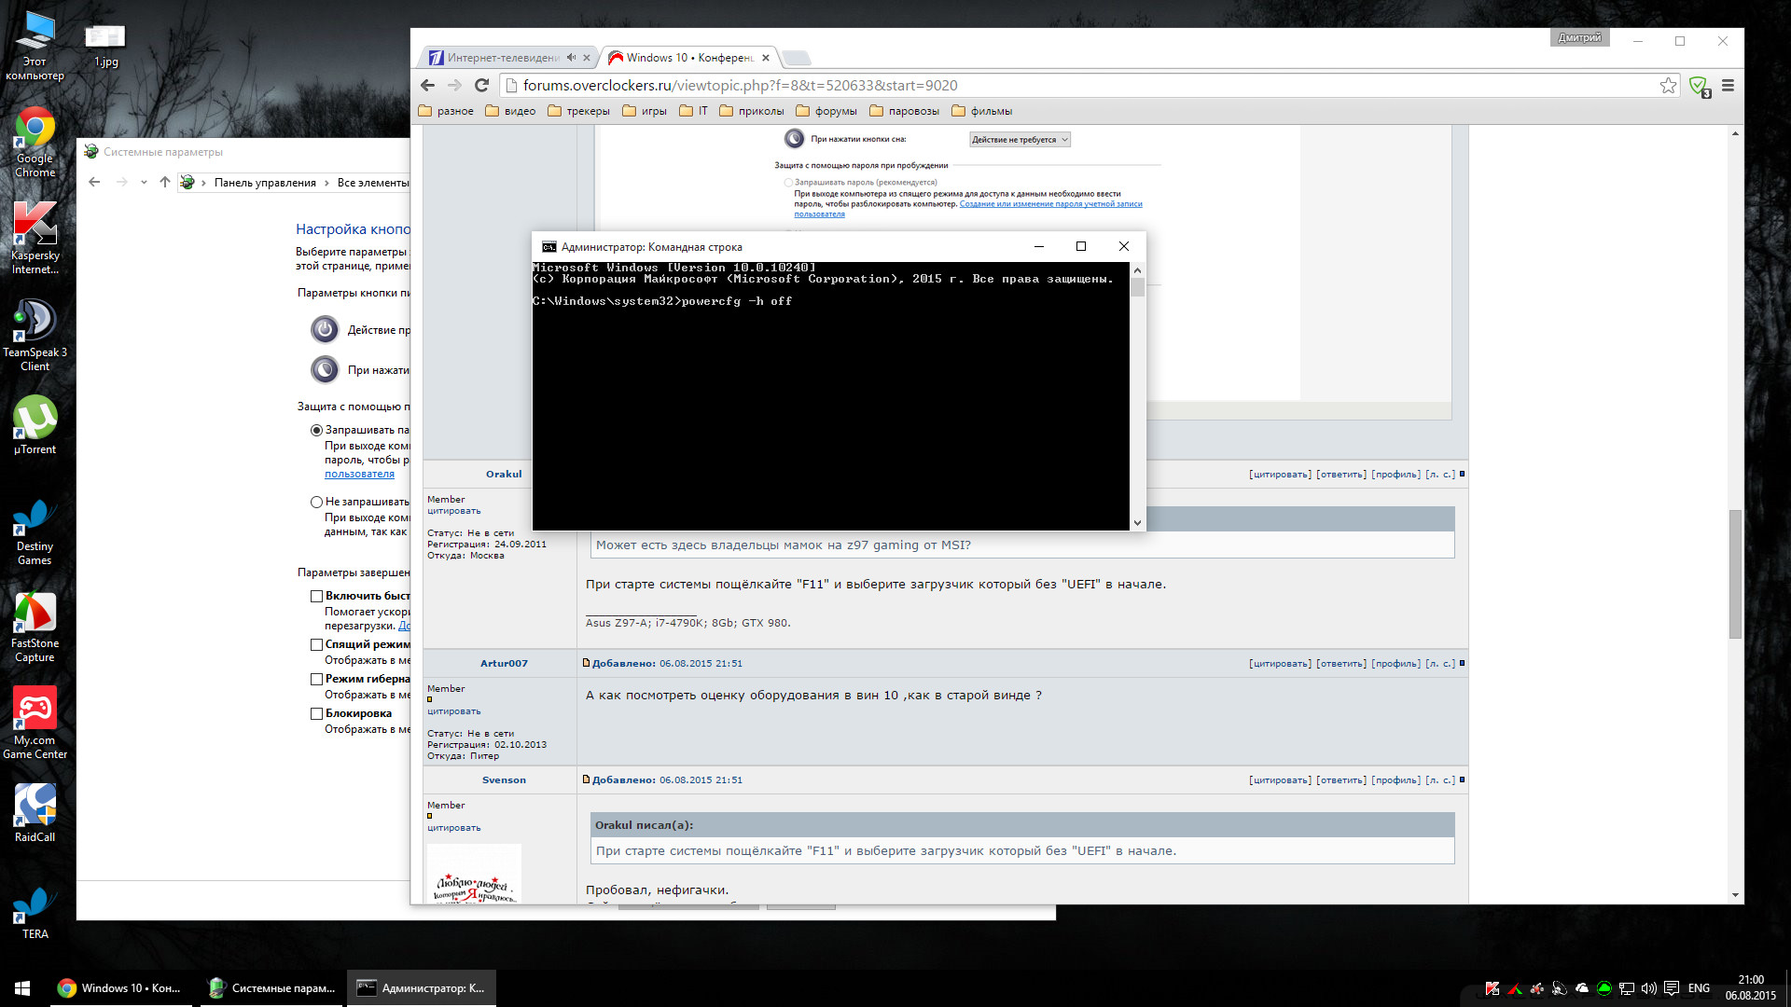Expand Действие не требуется dropdown
Viewport: 1791px width, 1007px height.
click(x=1020, y=140)
